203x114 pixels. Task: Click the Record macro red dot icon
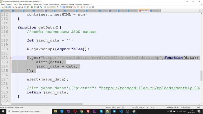point(82,7)
